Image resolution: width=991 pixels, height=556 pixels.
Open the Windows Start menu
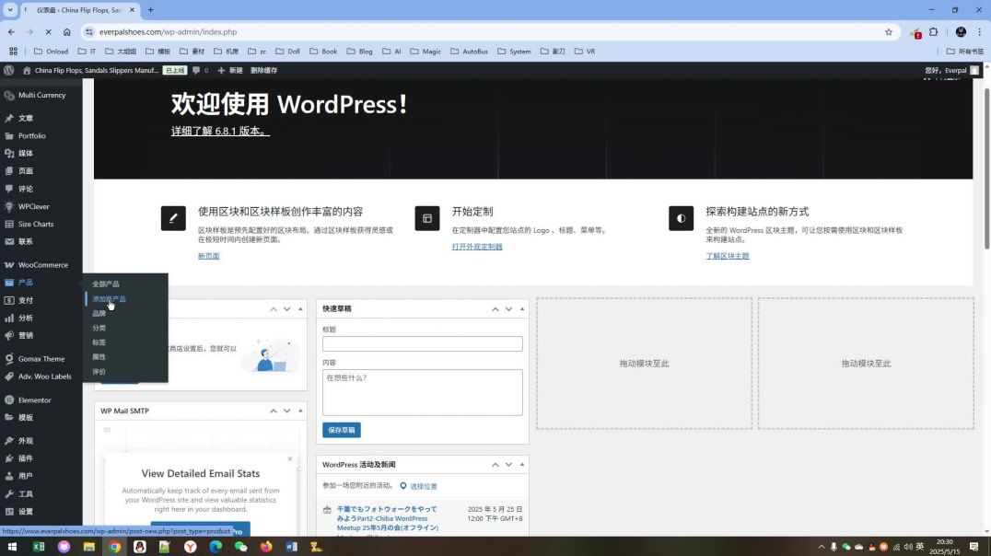[x=12, y=547]
